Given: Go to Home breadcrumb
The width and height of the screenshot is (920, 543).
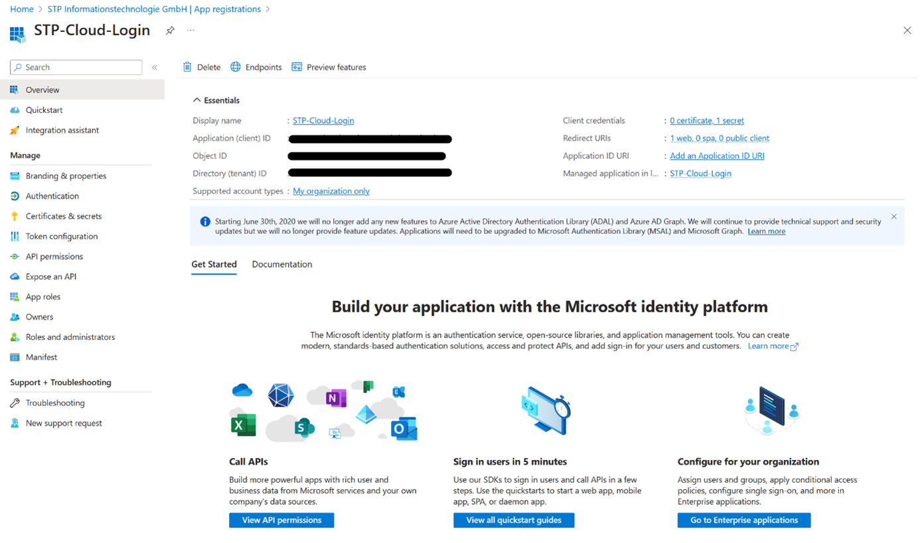Looking at the screenshot, I should [x=22, y=9].
